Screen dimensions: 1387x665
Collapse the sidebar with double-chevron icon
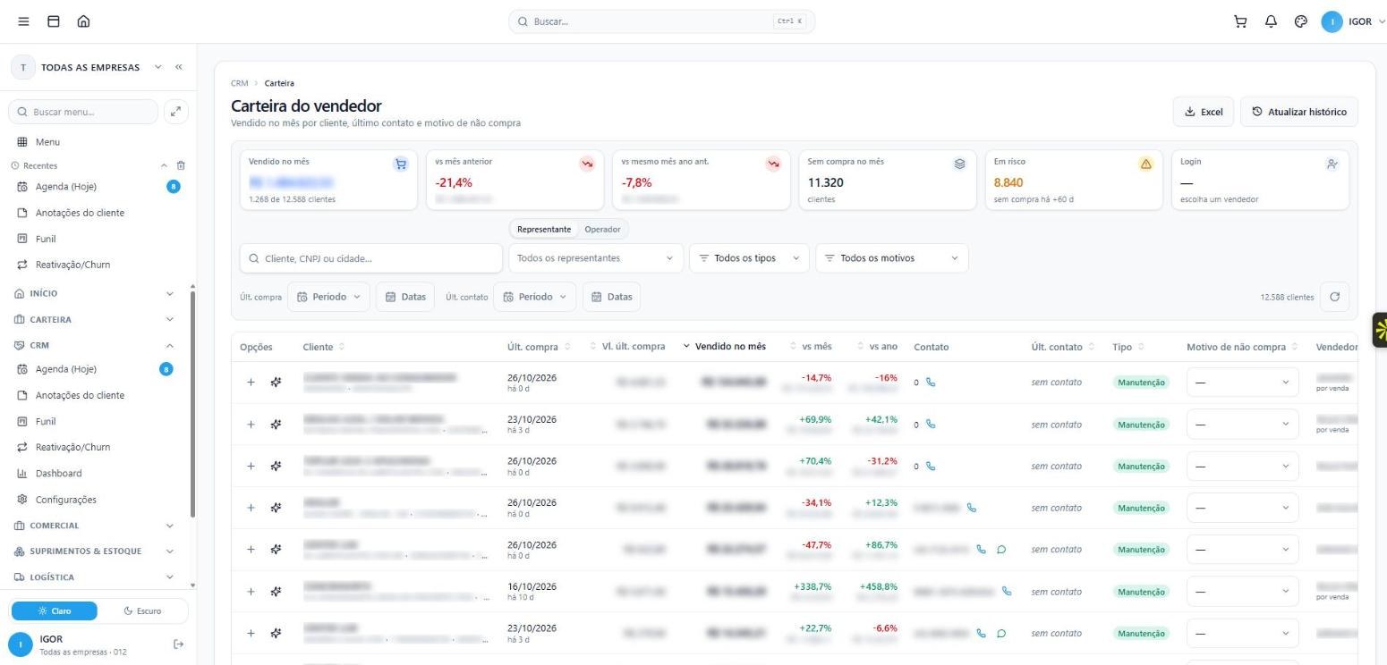coord(179,67)
